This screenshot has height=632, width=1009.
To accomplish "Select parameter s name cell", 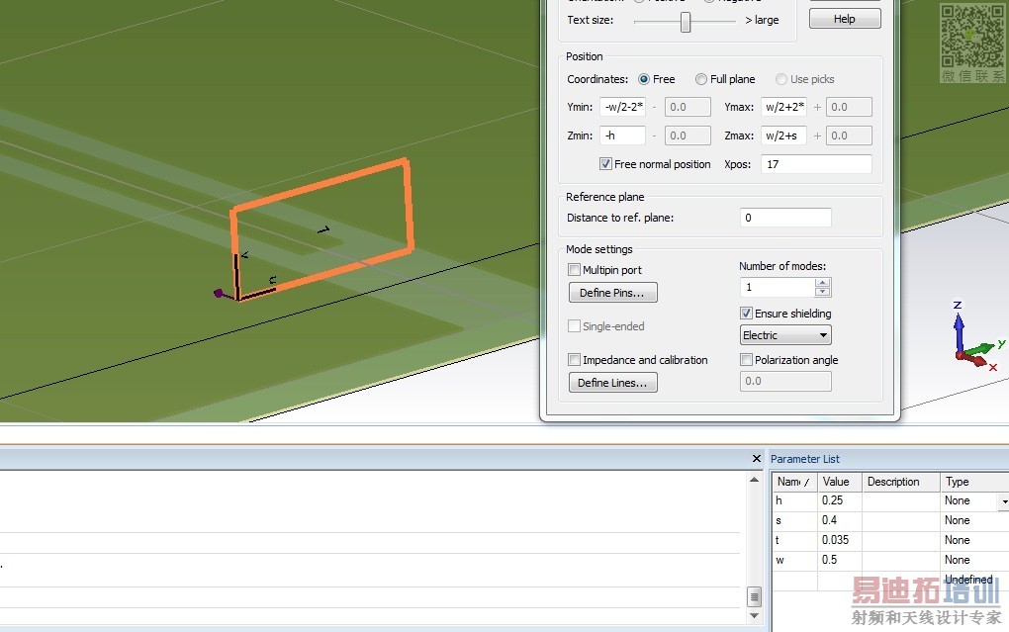I will coord(794,520).
